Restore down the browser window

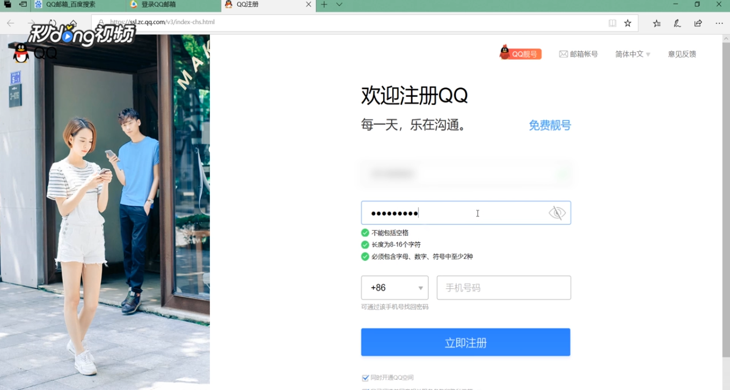coord(697,4)
